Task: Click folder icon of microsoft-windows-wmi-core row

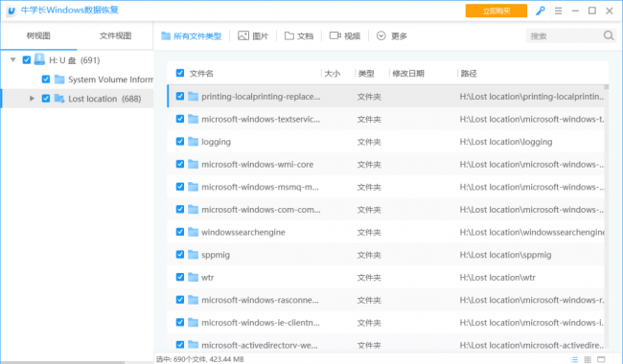Action: coord(193,164)
